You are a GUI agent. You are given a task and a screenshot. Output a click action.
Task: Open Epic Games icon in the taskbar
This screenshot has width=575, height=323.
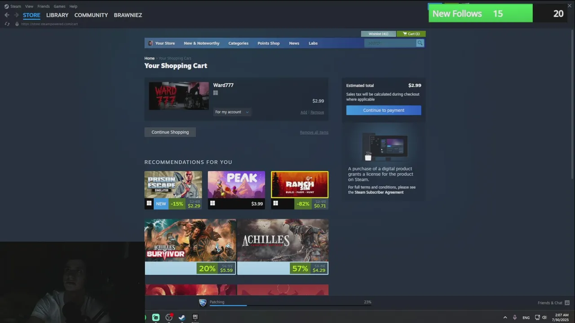pyautogui.click(x=195, y=317)
